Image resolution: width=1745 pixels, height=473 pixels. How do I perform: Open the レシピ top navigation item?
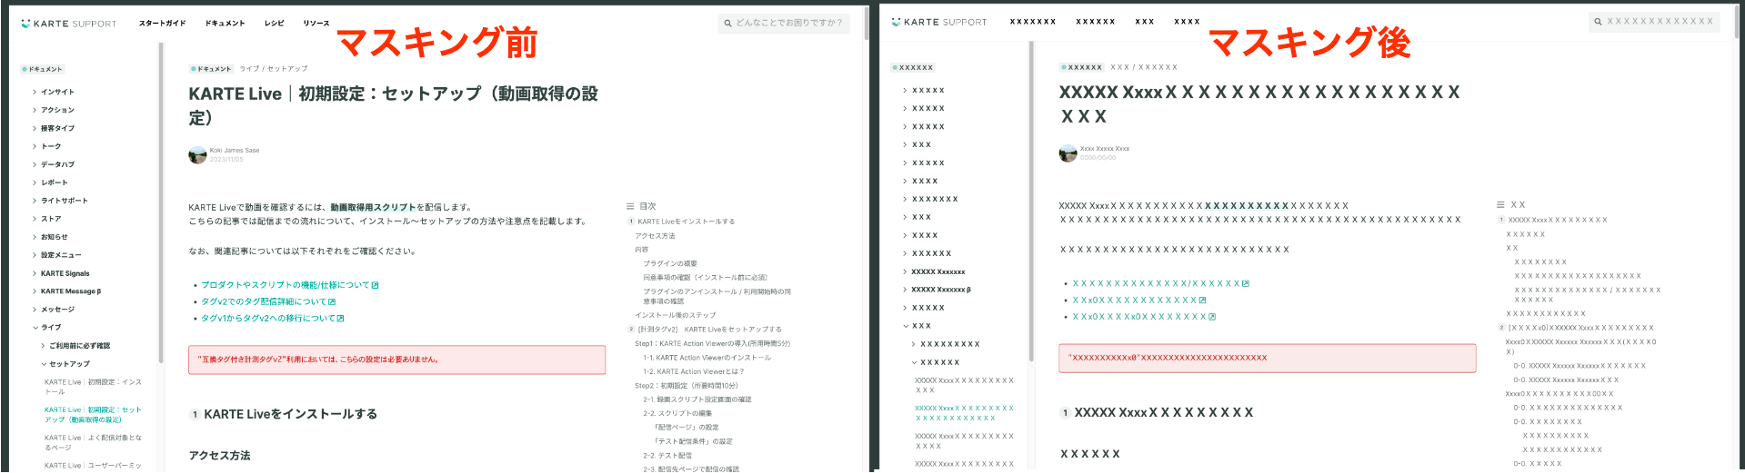[275, 24]
